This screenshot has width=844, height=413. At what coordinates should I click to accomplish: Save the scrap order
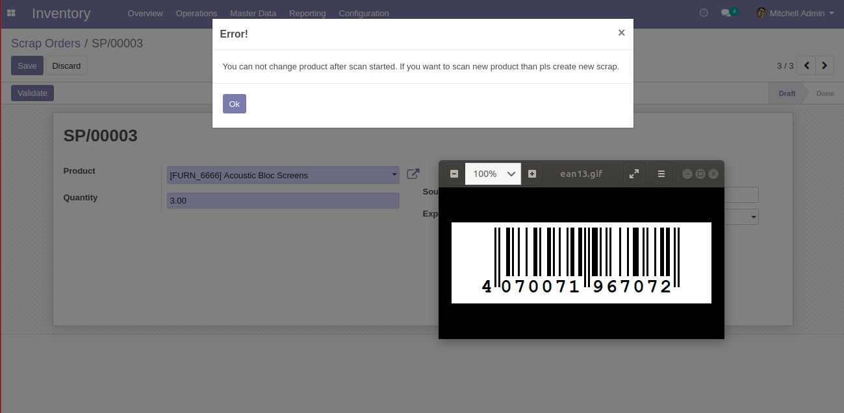(27, 65)
